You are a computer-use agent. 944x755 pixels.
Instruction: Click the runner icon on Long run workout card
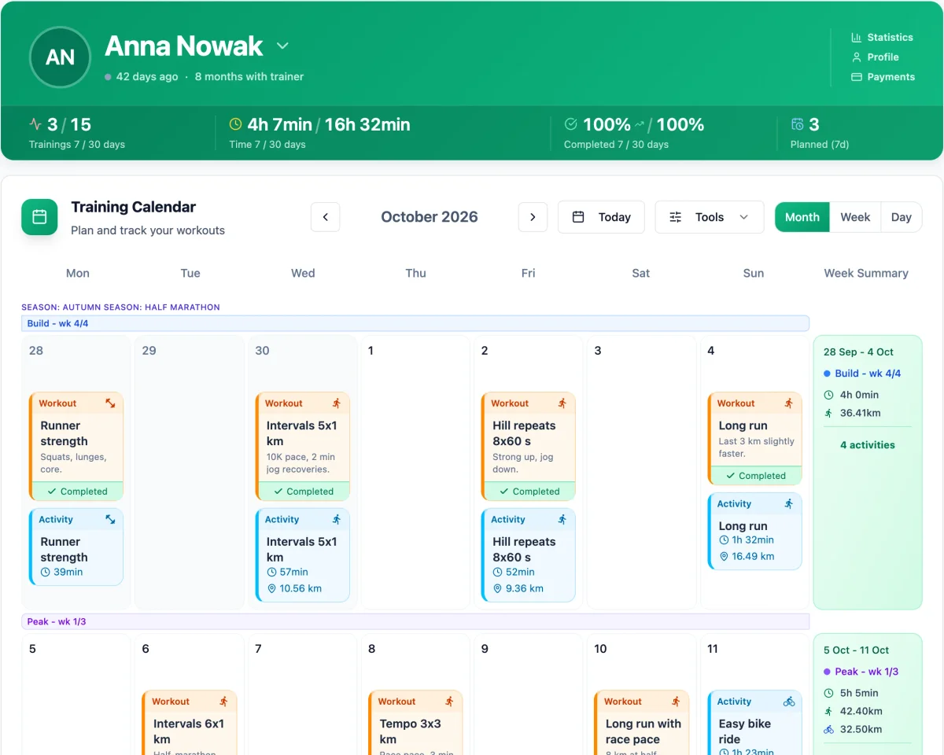[789, 403]
